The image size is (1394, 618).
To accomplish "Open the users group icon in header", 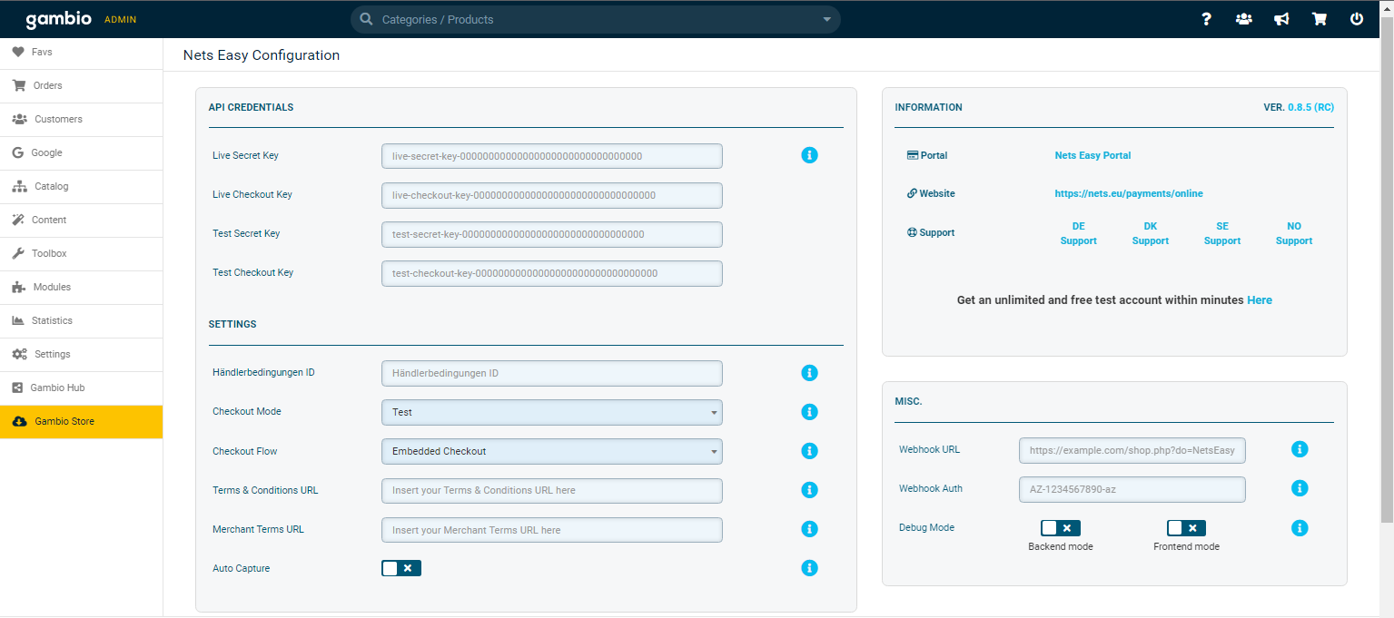I will coord(1244,19).
